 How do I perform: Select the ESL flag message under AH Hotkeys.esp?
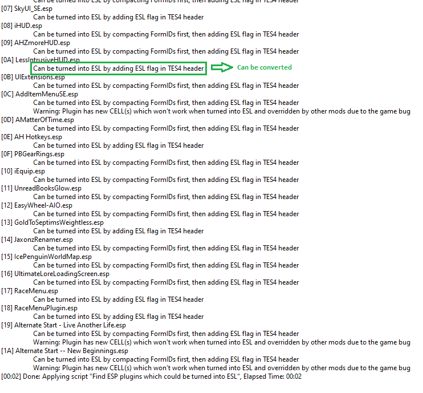pyautogui.click(x=119, y=145)
